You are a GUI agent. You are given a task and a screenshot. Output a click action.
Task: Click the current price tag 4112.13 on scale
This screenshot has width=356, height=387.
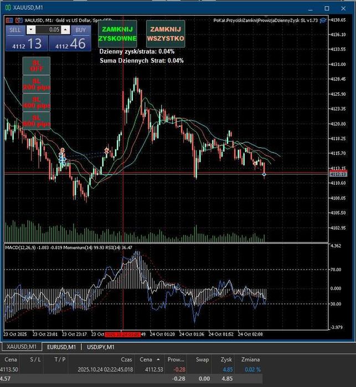tap(338, 174)
